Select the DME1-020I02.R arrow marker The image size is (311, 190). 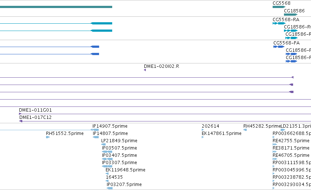click(145, 70)
